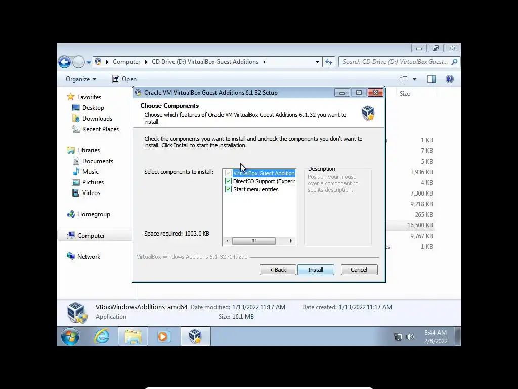The image size is (518, 389).
Task: Click the Explorer Back arrow button
Action: click(x=64, y=62)
